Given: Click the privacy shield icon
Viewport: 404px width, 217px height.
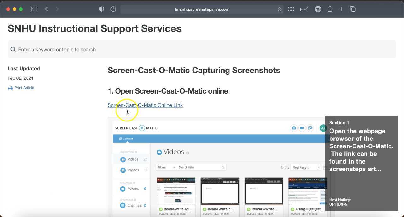Looking at the screenshot, I should click(101, 9).
